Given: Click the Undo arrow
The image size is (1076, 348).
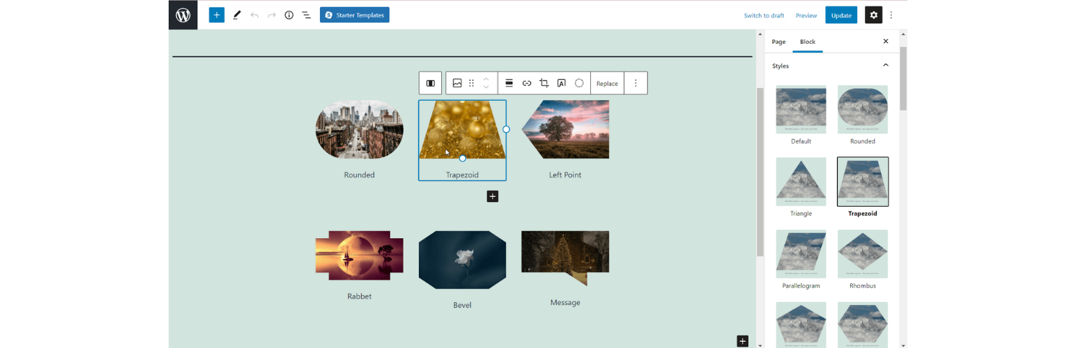Looking at the screenshot, I should [x=254, y=15].
